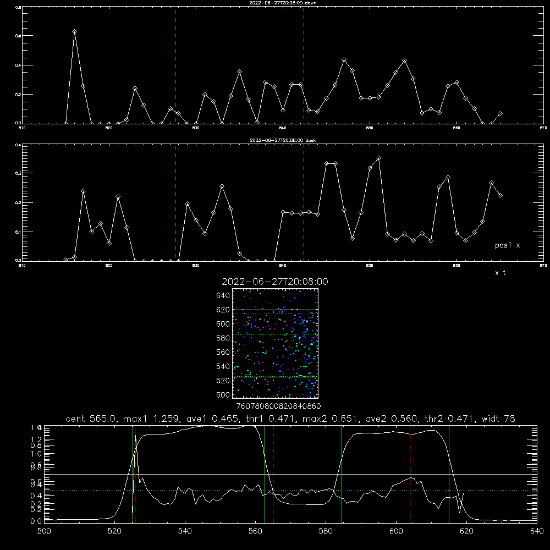Click the image y-axis label 560
This screenshot has width=550, height=550.
[x=223, y=352]
